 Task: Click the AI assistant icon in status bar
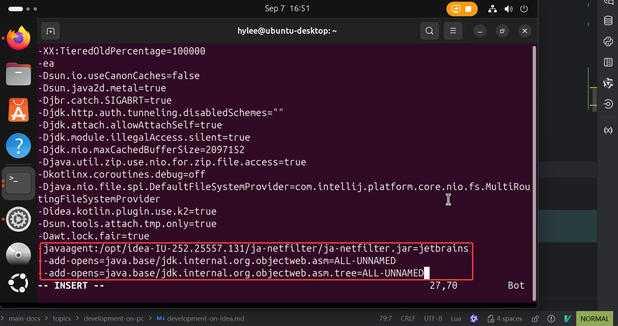(474, 319)
